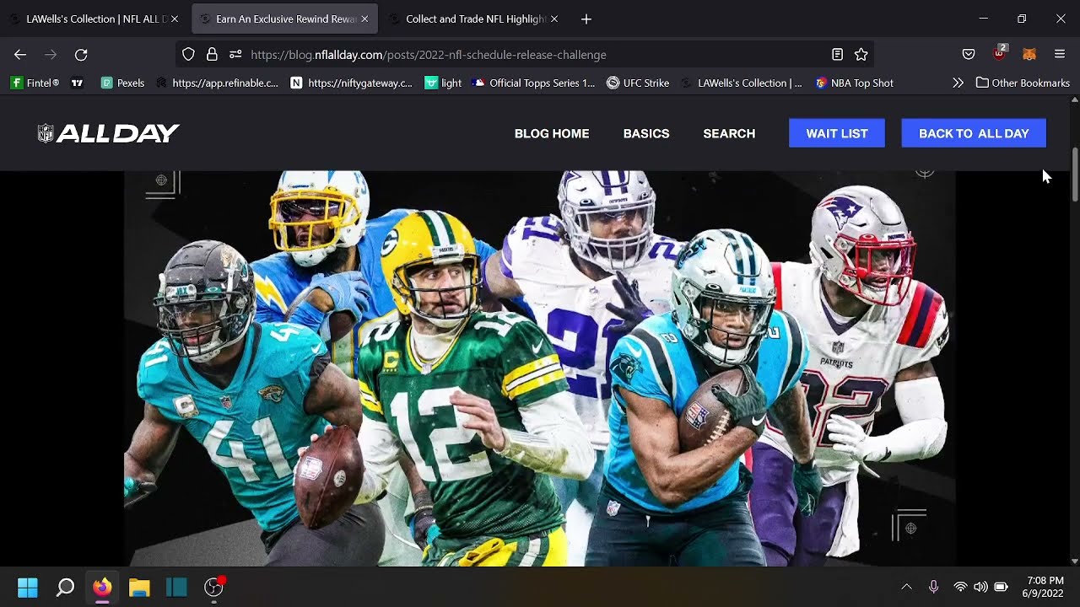Bookmark this page with the star icon
Screen dimensions: 1080x607
[861, 55]
